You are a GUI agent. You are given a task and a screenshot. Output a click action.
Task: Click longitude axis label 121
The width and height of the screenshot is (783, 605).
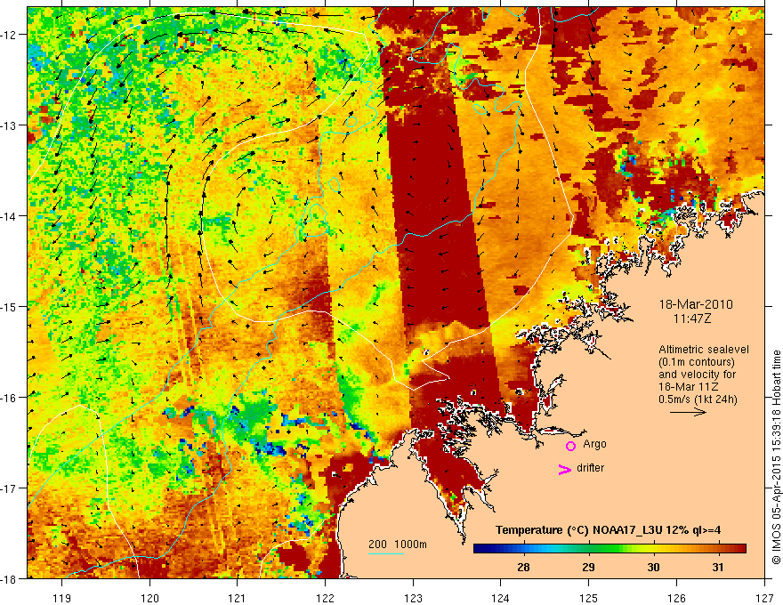tap(238, 598)
